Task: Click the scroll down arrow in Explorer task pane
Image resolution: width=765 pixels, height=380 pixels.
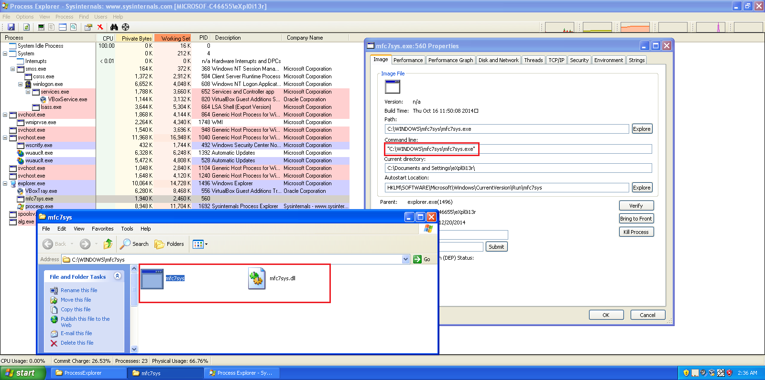Action: click(134, 349)
